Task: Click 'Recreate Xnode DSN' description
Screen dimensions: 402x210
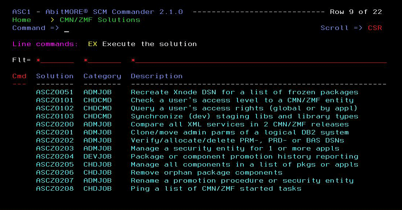Action: tap(244, 92)
